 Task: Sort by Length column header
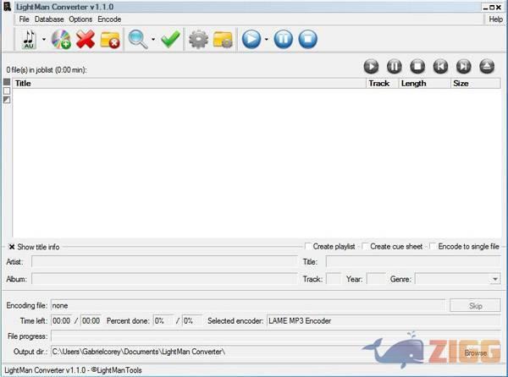tap(424, 84)
